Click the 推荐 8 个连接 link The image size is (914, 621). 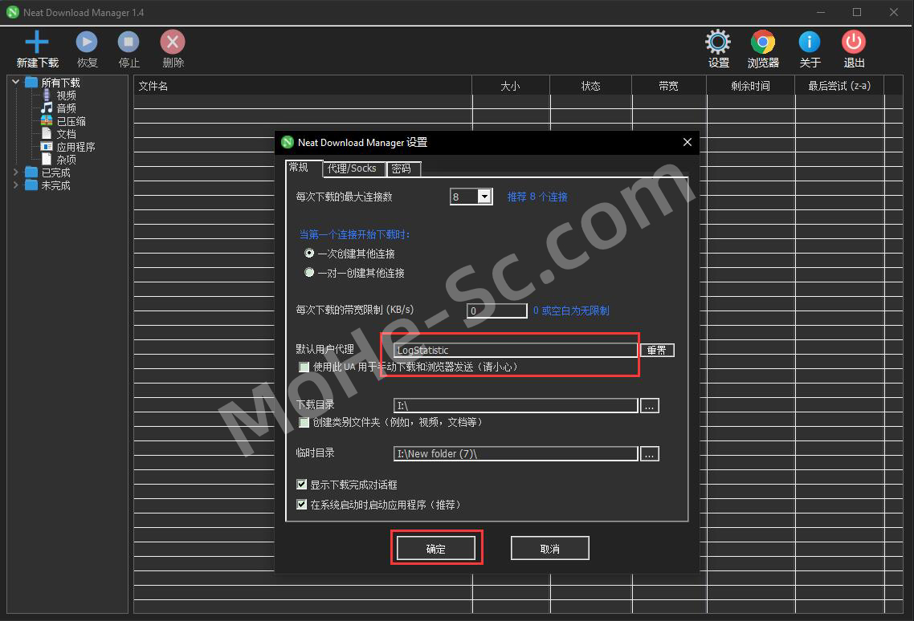[x=537, y=197]
